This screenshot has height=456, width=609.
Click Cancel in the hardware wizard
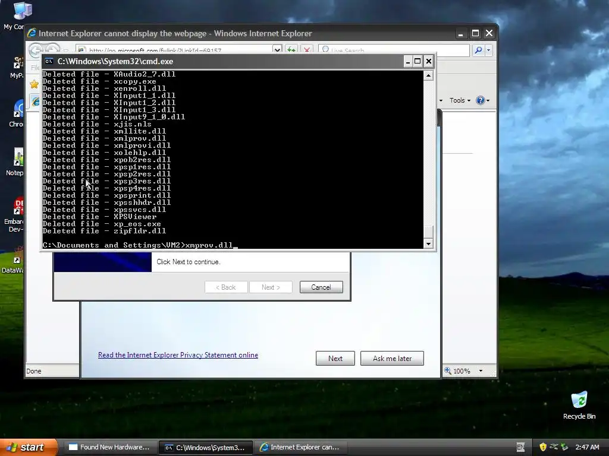tap(321, 287)
